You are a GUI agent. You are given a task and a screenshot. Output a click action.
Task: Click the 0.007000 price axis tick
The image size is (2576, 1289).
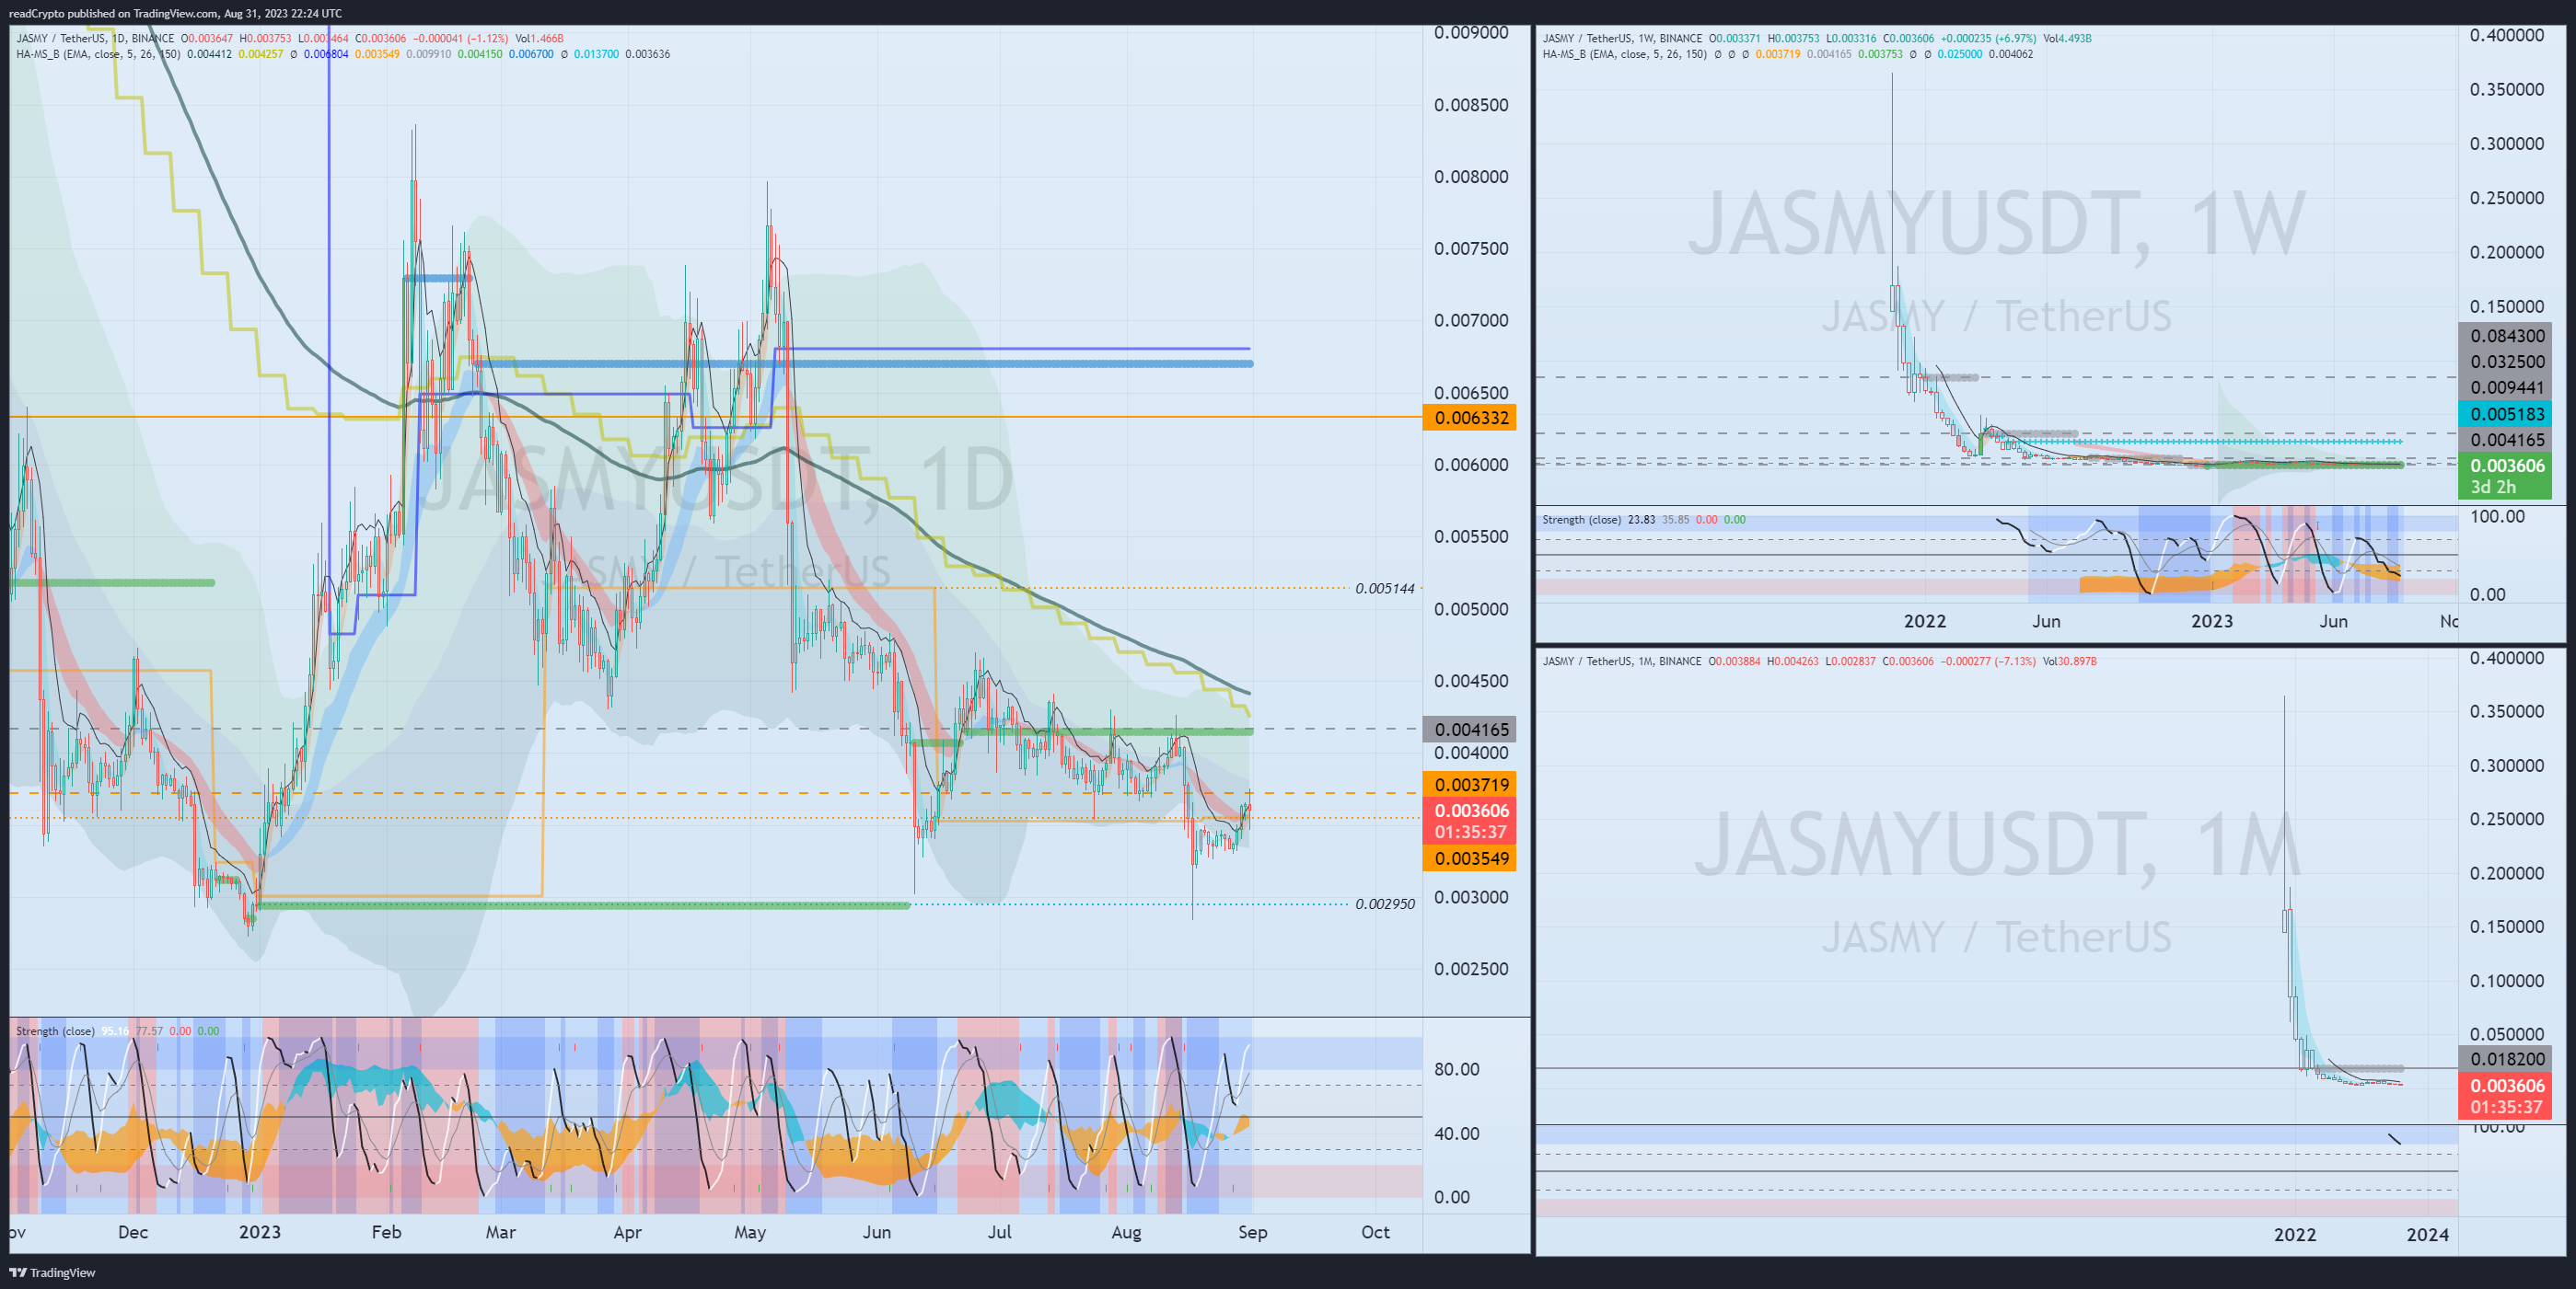pyautogui.click(x=1471, y=321)
